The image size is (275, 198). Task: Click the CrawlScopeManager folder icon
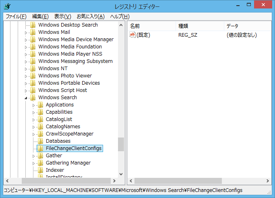pyautogui.click(x=40, y=134)
